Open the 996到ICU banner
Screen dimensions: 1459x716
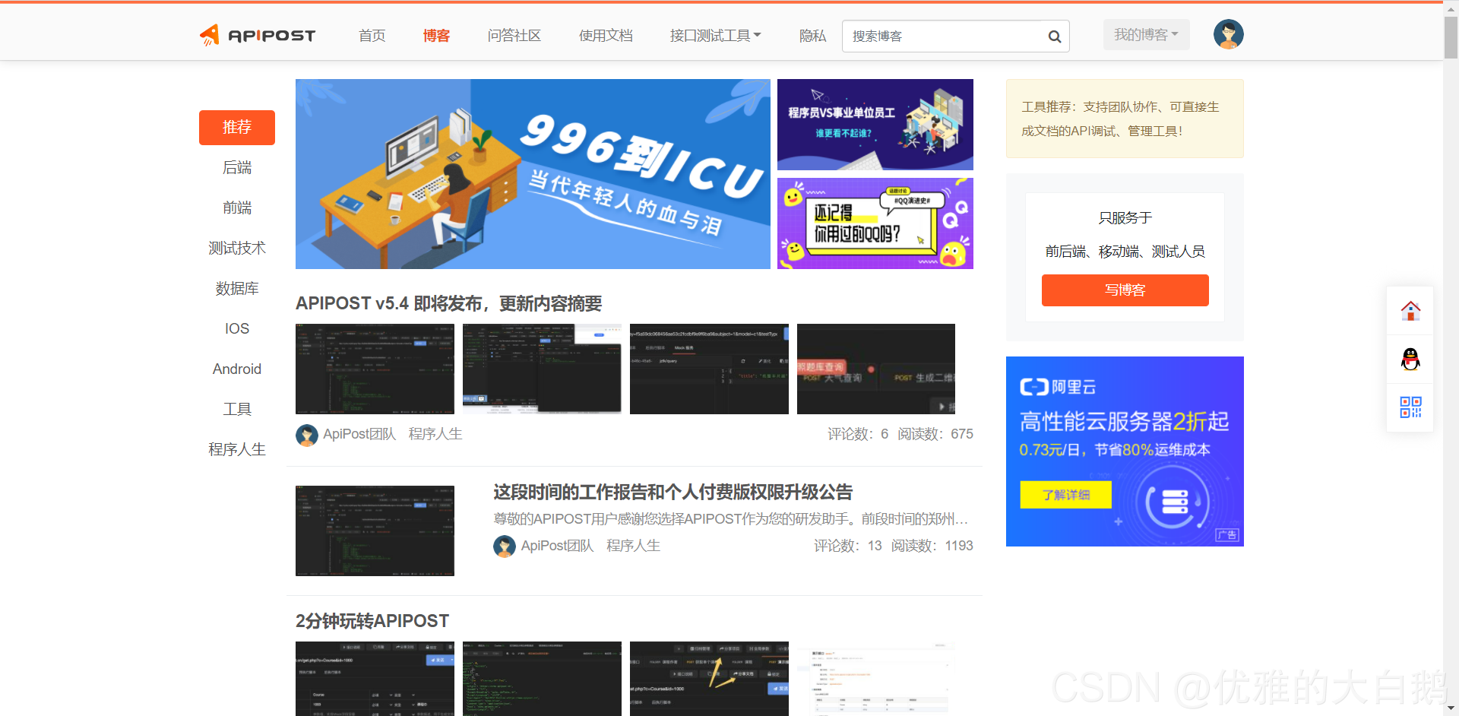pos(533,174)
